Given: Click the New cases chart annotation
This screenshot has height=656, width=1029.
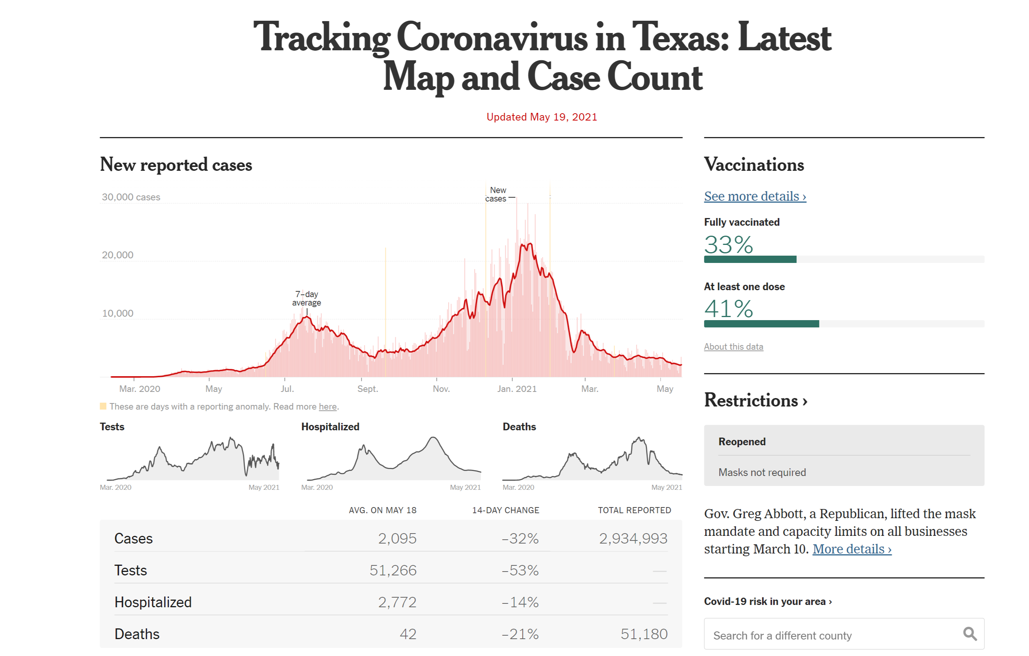Looking at the screenshot, I should click(x=496, y=194).
